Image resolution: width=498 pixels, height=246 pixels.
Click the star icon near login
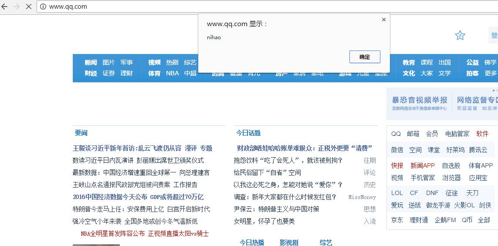pos(460,35)
